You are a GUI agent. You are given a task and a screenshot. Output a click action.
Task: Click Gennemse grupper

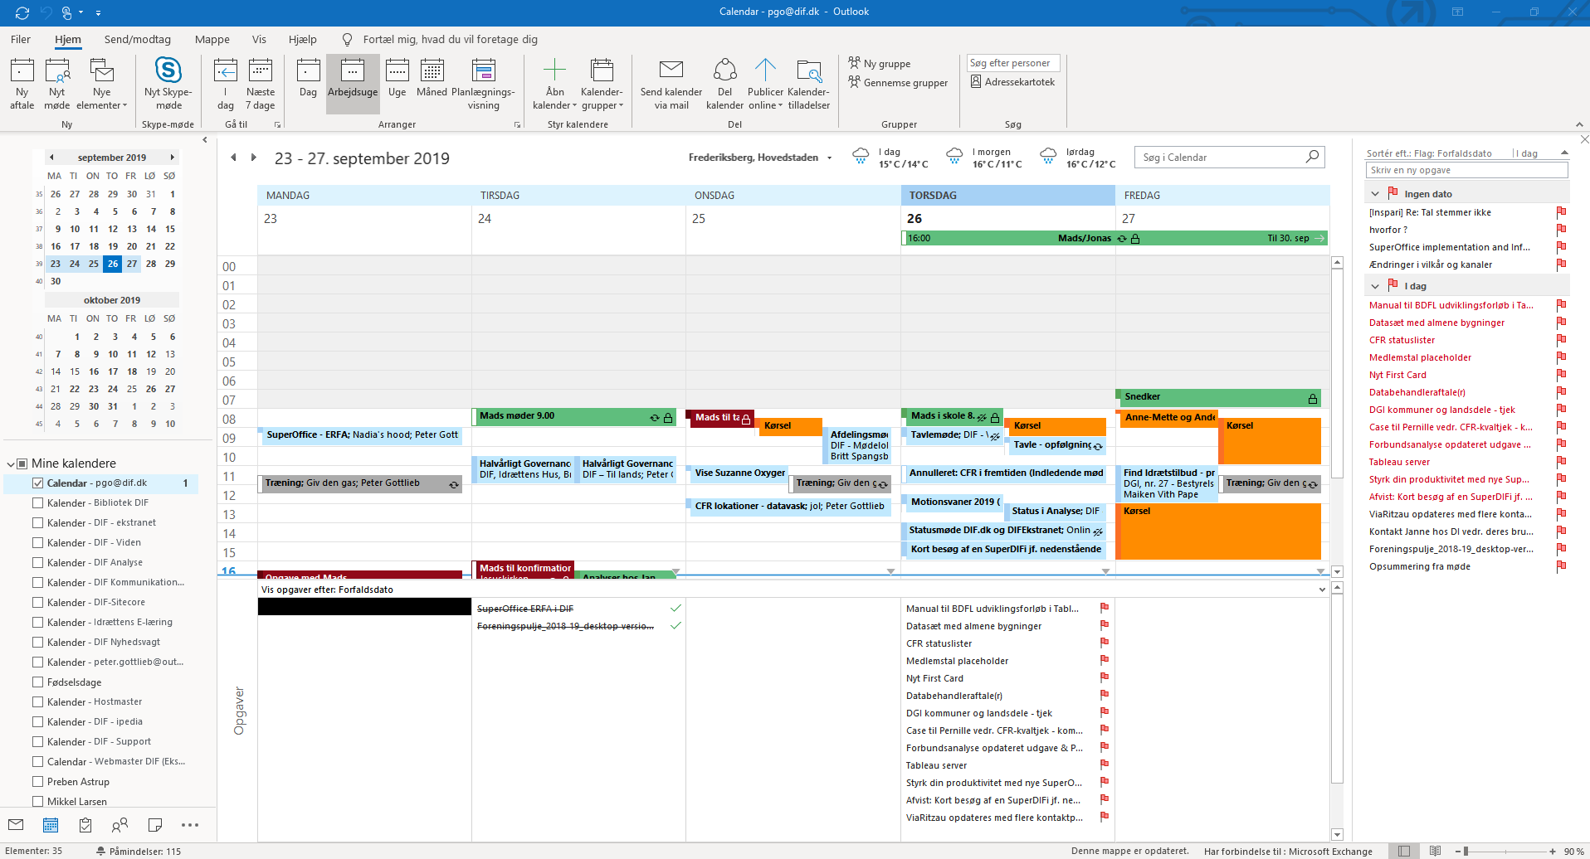coord(898,82)
